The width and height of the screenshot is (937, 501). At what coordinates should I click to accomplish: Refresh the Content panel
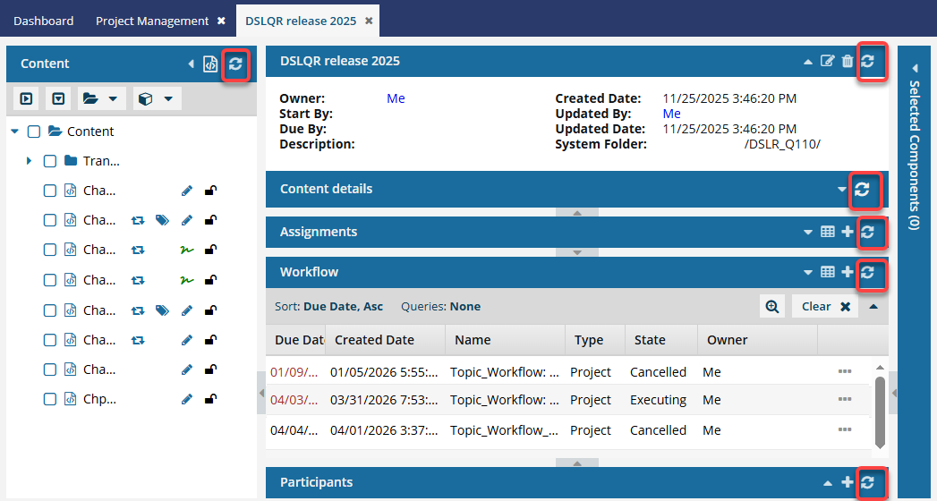click(235, 64)
